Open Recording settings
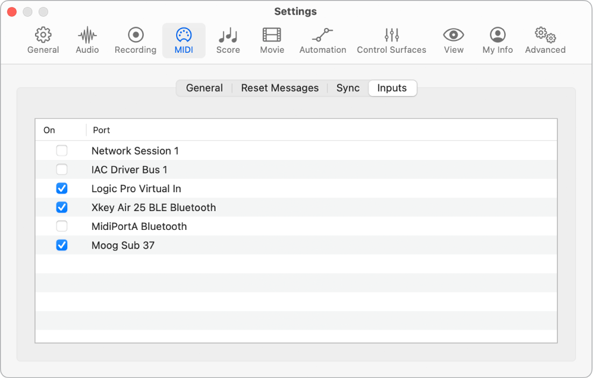Screen dimensions: 593x378 click(x=135, y=40)
